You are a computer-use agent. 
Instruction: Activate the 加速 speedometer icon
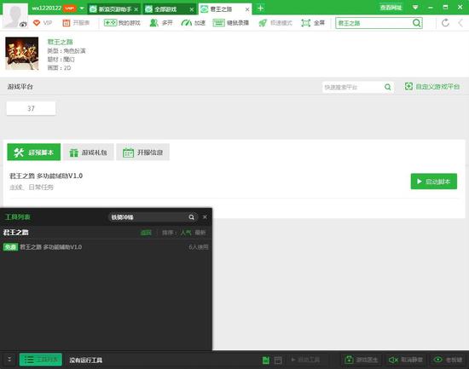point(186,23)
